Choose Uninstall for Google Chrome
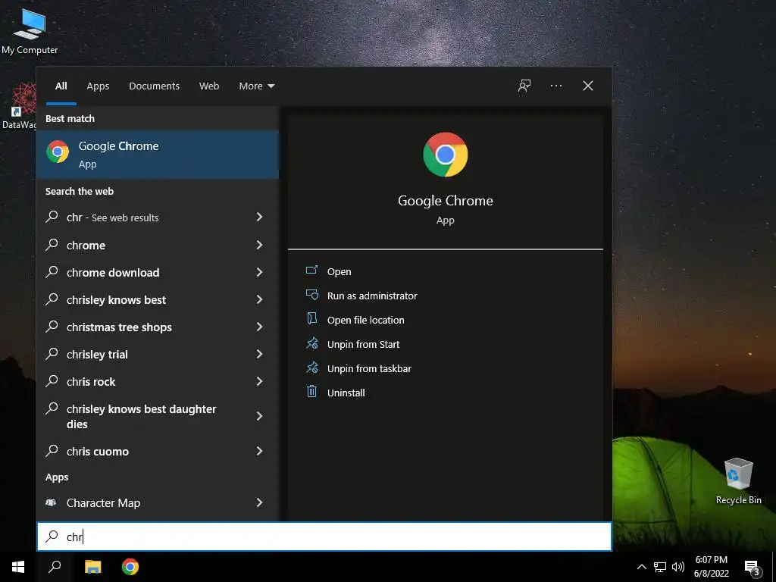 (346, 393)
